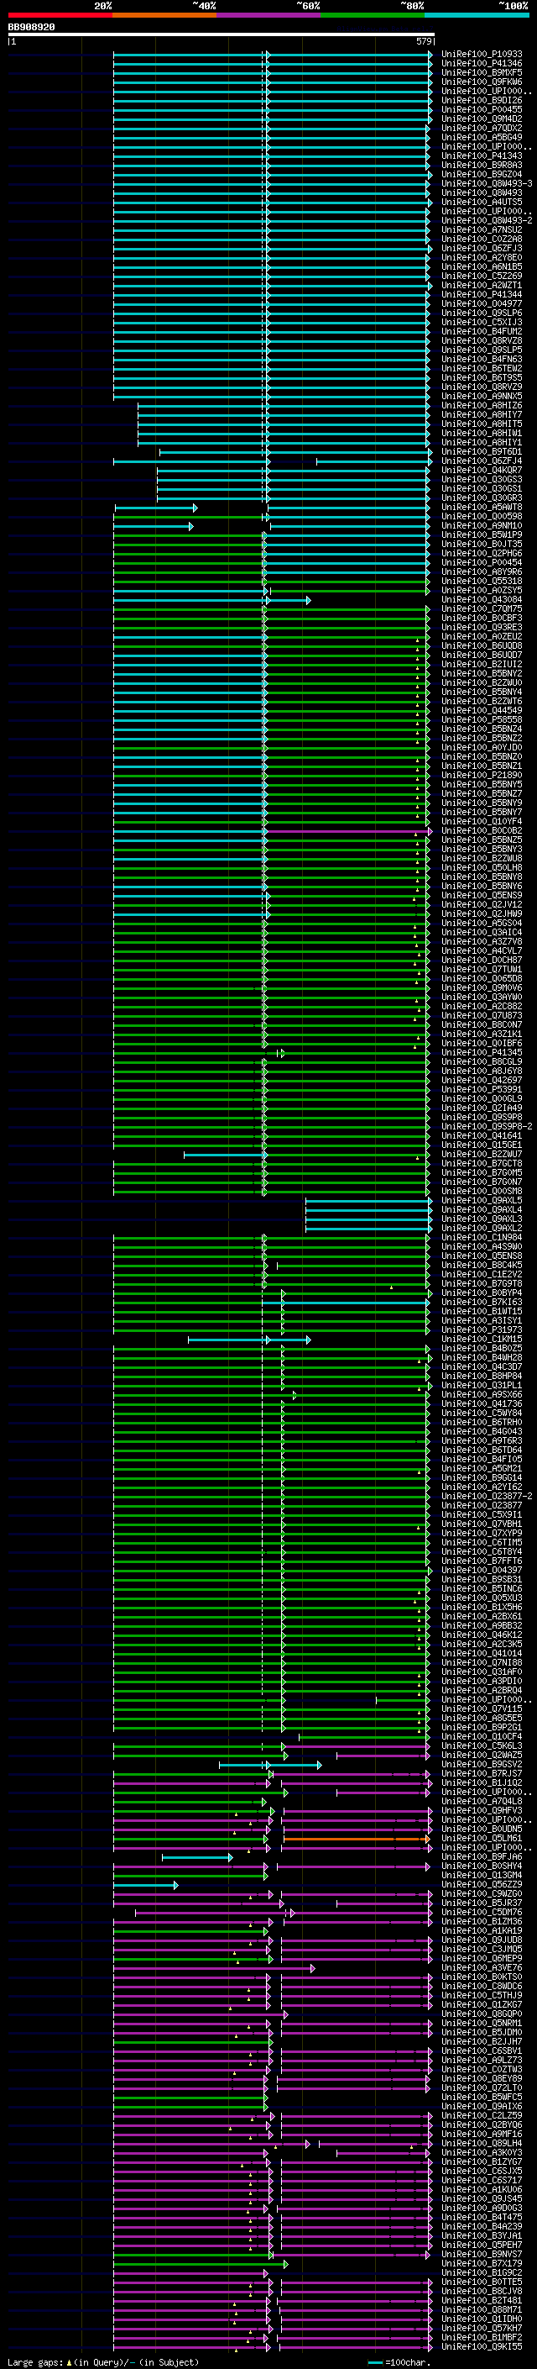This screenshot has width=537, height=2369.
Task: Click the UniRef100_A8HIY7 label
Action: tap(482, 415)
